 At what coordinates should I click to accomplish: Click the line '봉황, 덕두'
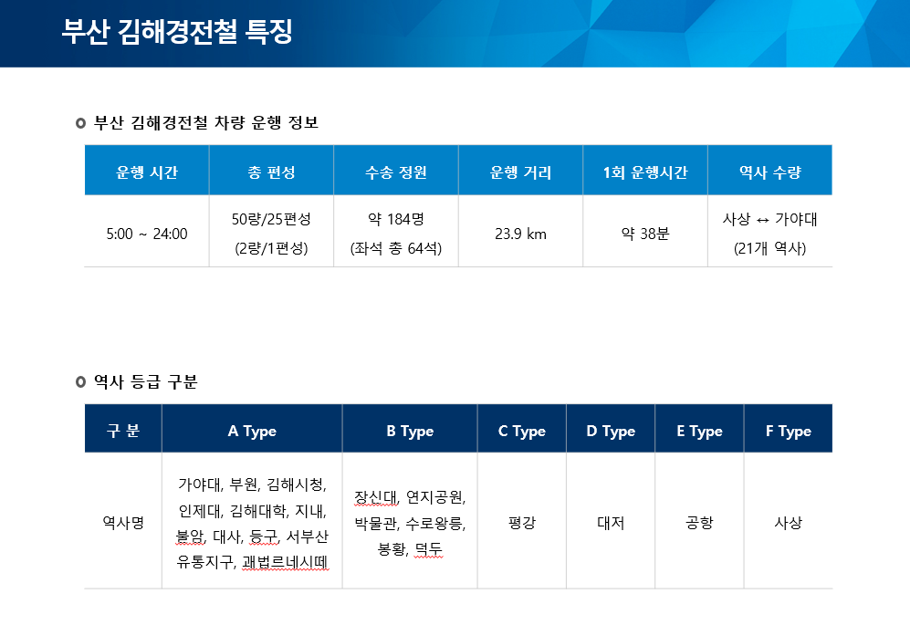(x=410, y=548)
